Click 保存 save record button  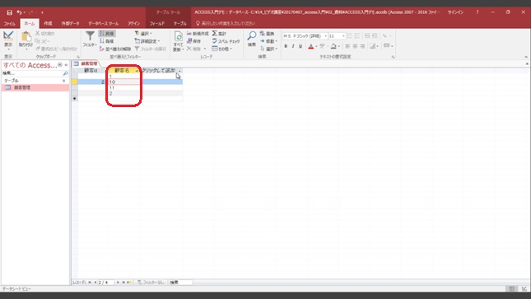pos(194,41)
